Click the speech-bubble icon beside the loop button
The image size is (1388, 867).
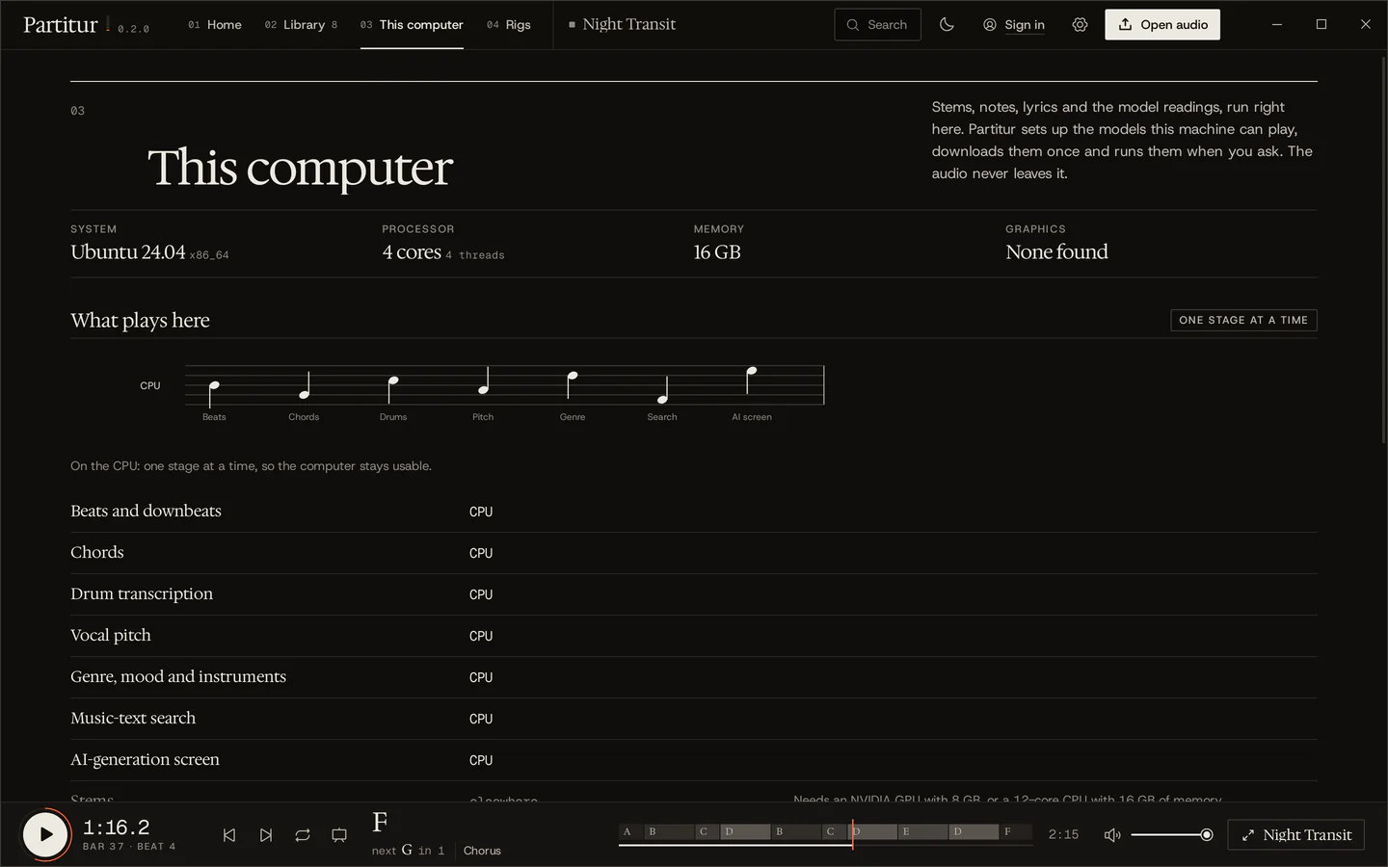pos(339,835)
